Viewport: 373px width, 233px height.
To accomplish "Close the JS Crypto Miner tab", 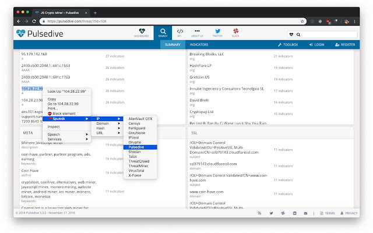I will (86, 13).
